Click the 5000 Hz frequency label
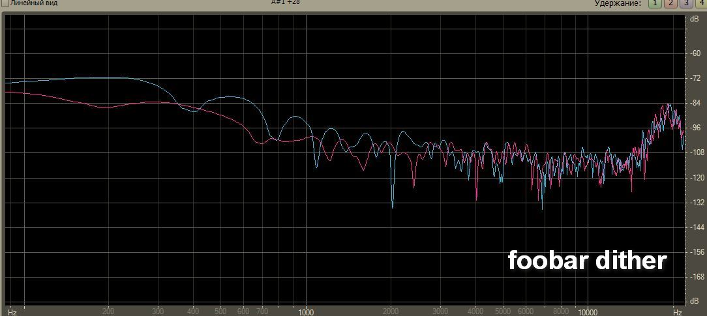707x316 pixels. click(x=503, y=311)
